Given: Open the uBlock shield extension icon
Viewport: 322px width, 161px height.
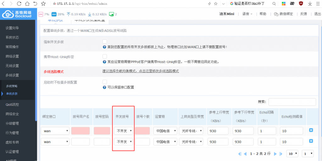Looking at the screenshot, I should click(x=301, y=3).
